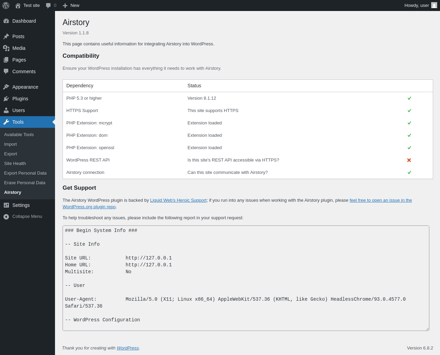
Task: Click the Test site link text
Action: [32, 5]
